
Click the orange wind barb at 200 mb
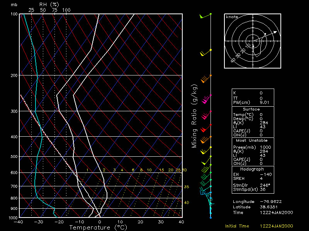[x=206, y=79]
